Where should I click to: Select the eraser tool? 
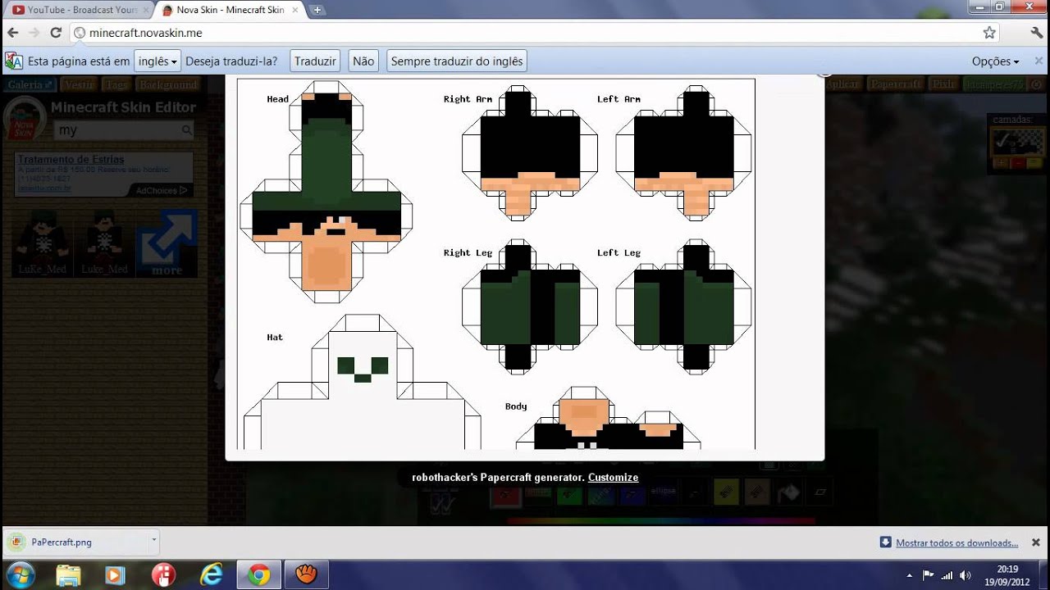[x=819, y=492]
